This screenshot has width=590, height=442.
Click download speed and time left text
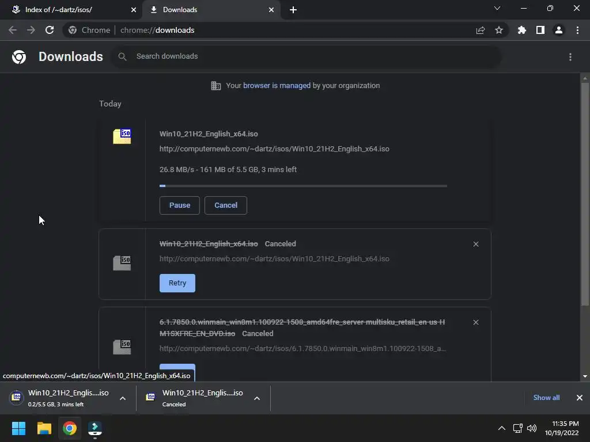[x=228, y=170]
